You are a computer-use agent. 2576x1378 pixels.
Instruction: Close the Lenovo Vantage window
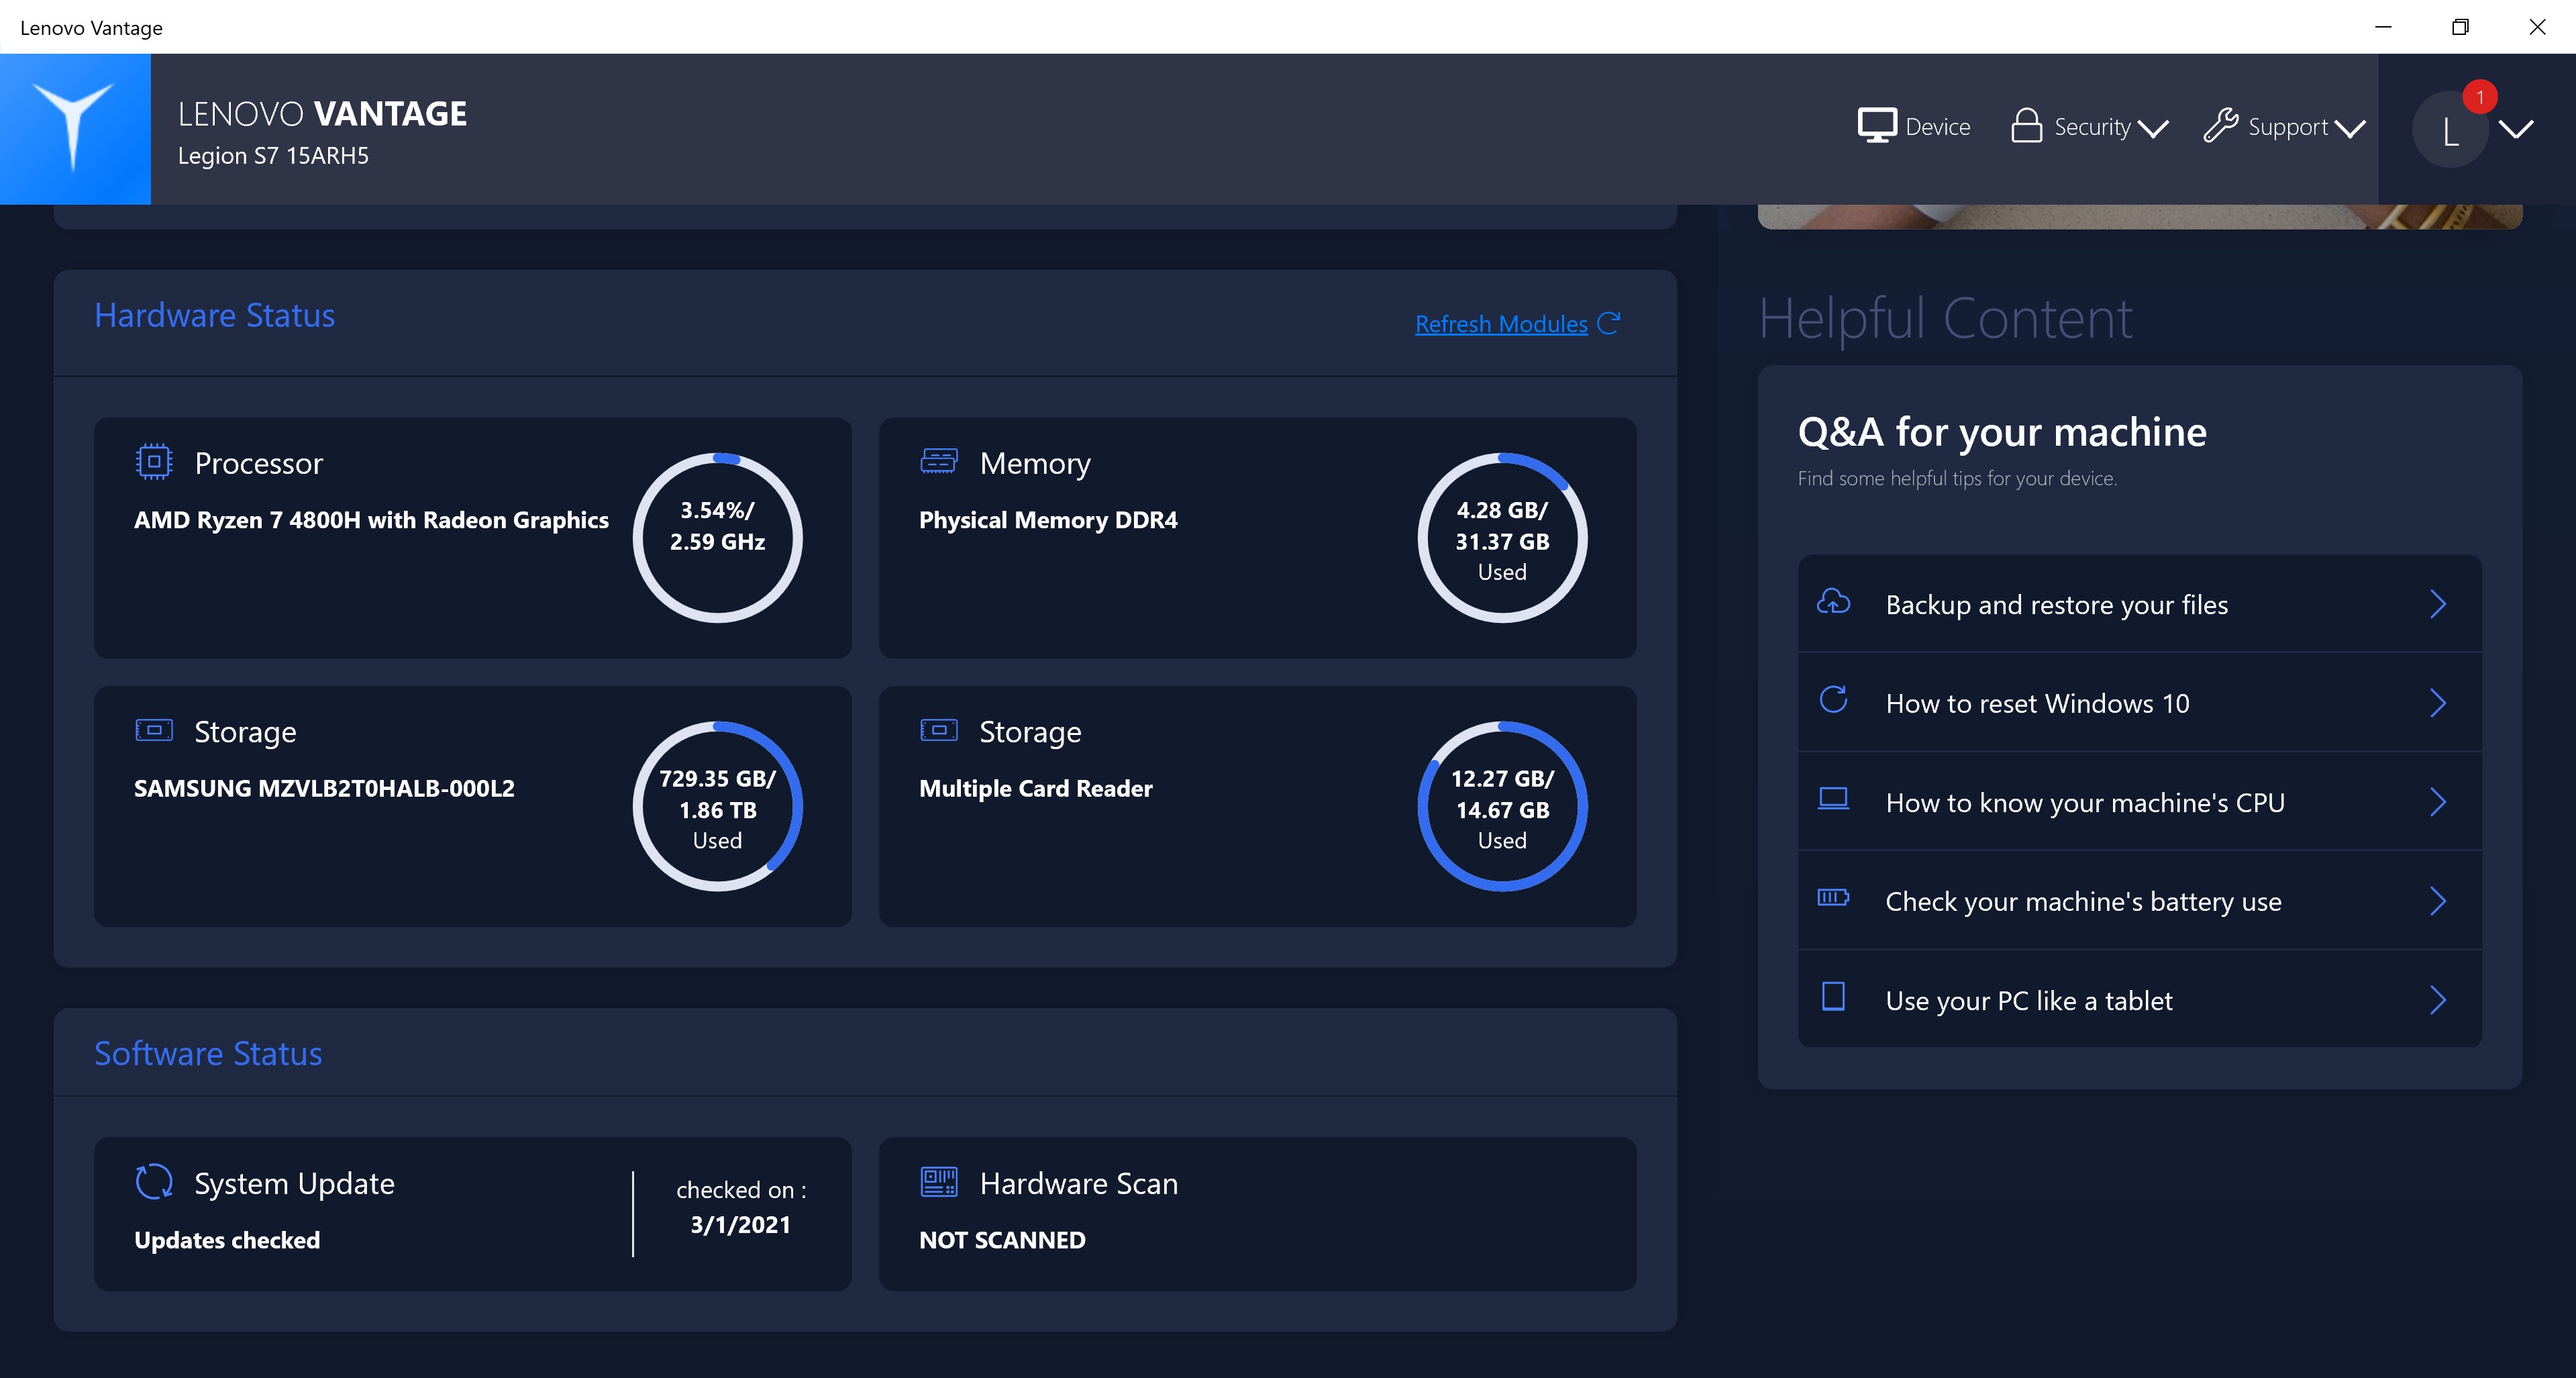point(2537,27)
